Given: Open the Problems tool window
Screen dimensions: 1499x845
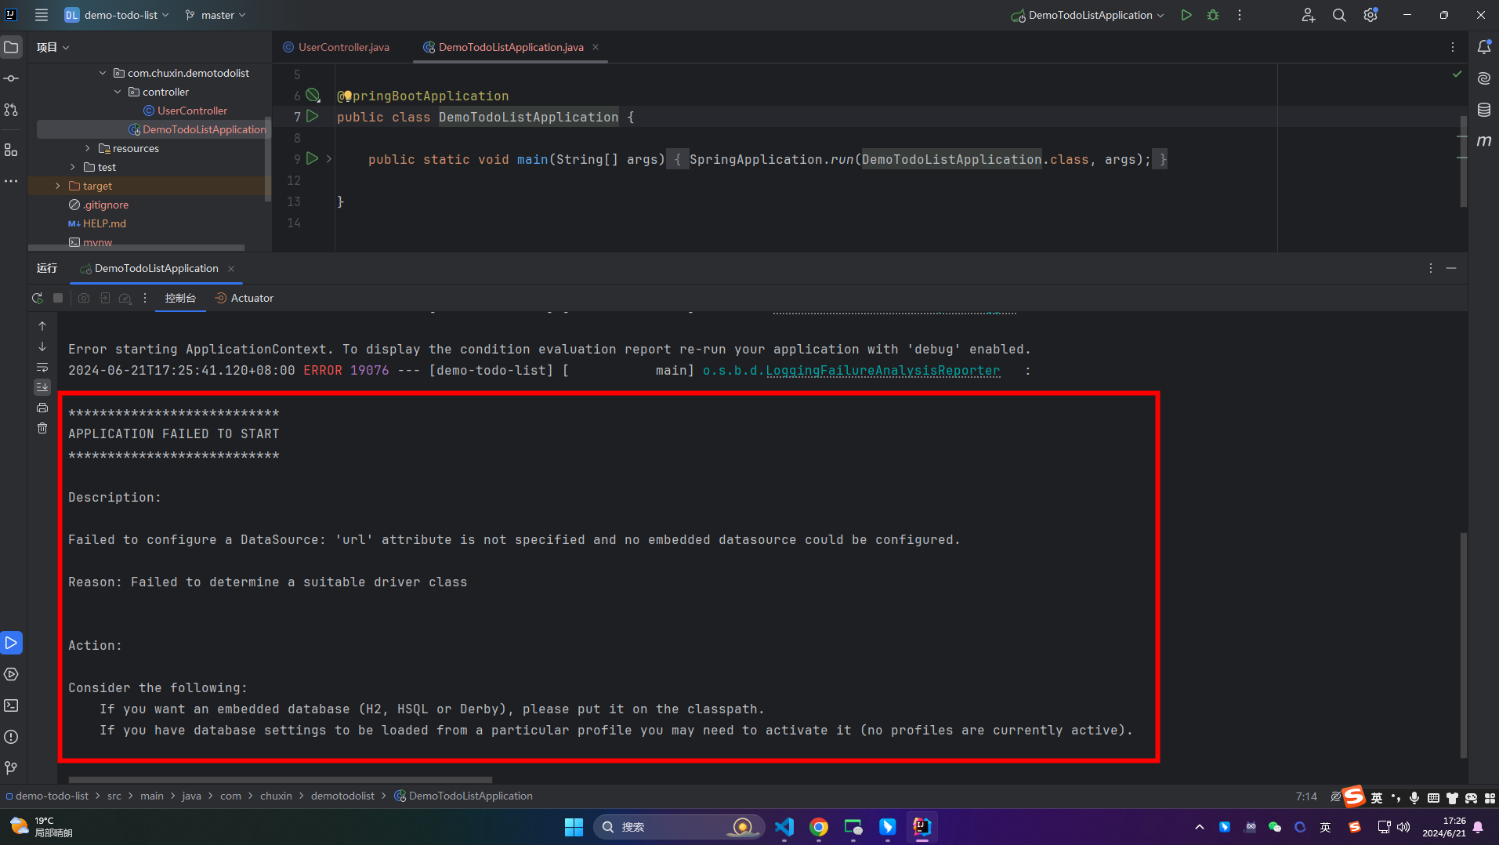Looking at the screenshot, I should tap(11, 737).
